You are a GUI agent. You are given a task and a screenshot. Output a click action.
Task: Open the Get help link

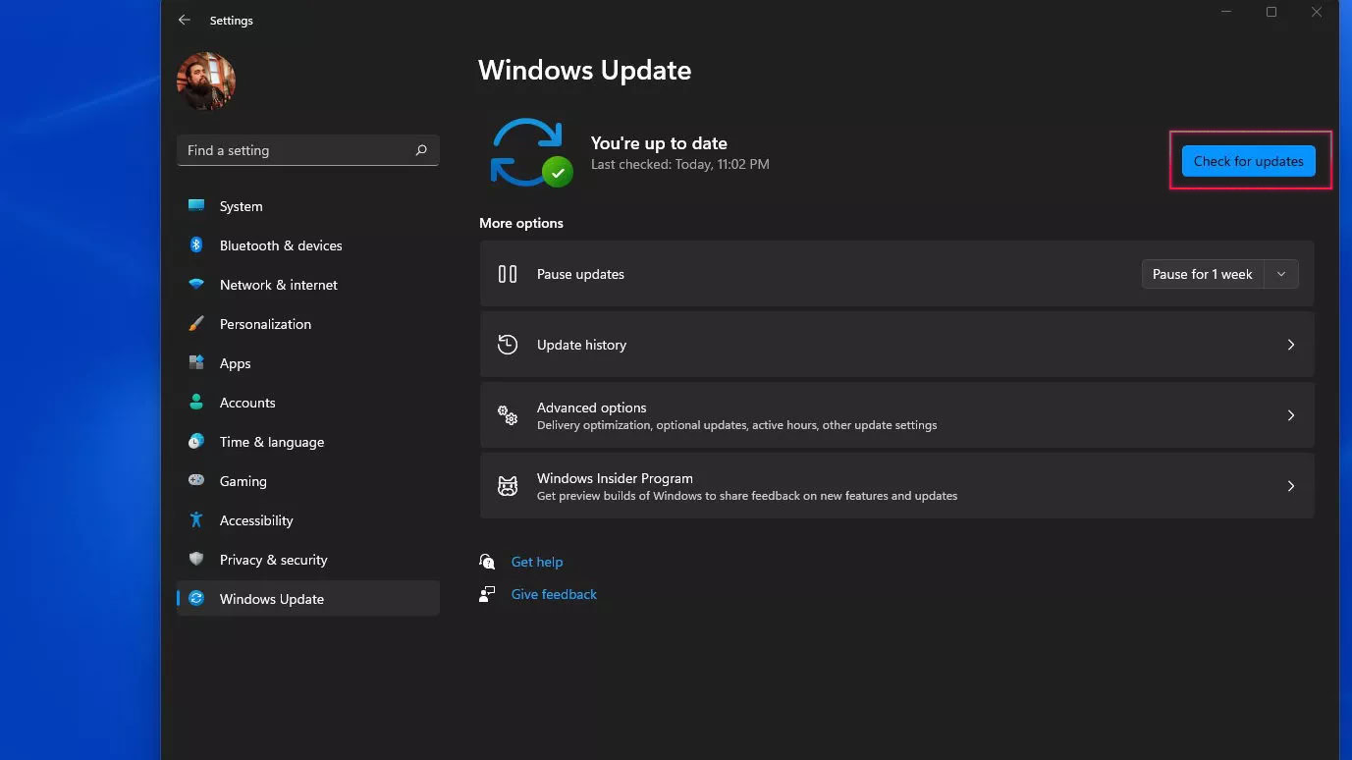pos(536,562)
